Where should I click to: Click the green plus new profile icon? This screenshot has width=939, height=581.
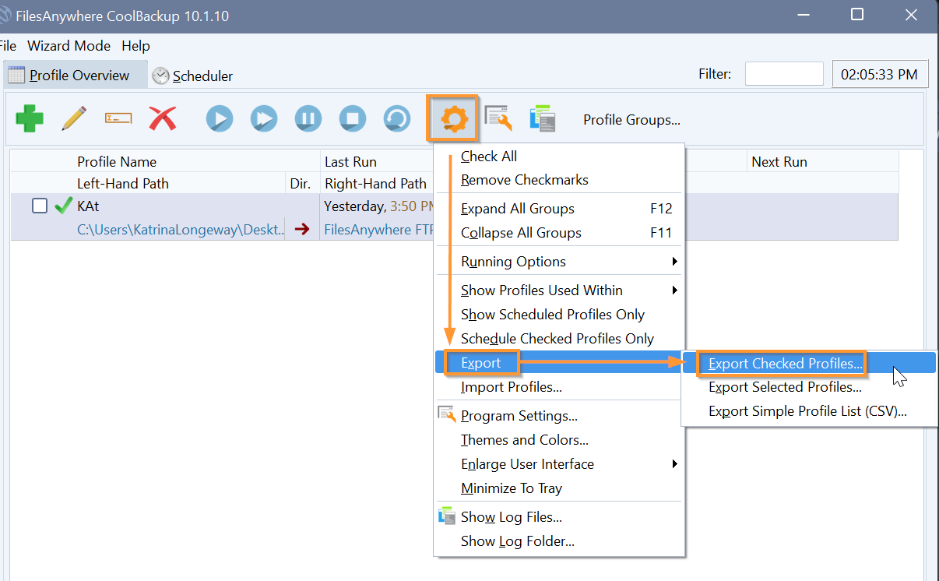pyautogui.click(x=30, y=119)
